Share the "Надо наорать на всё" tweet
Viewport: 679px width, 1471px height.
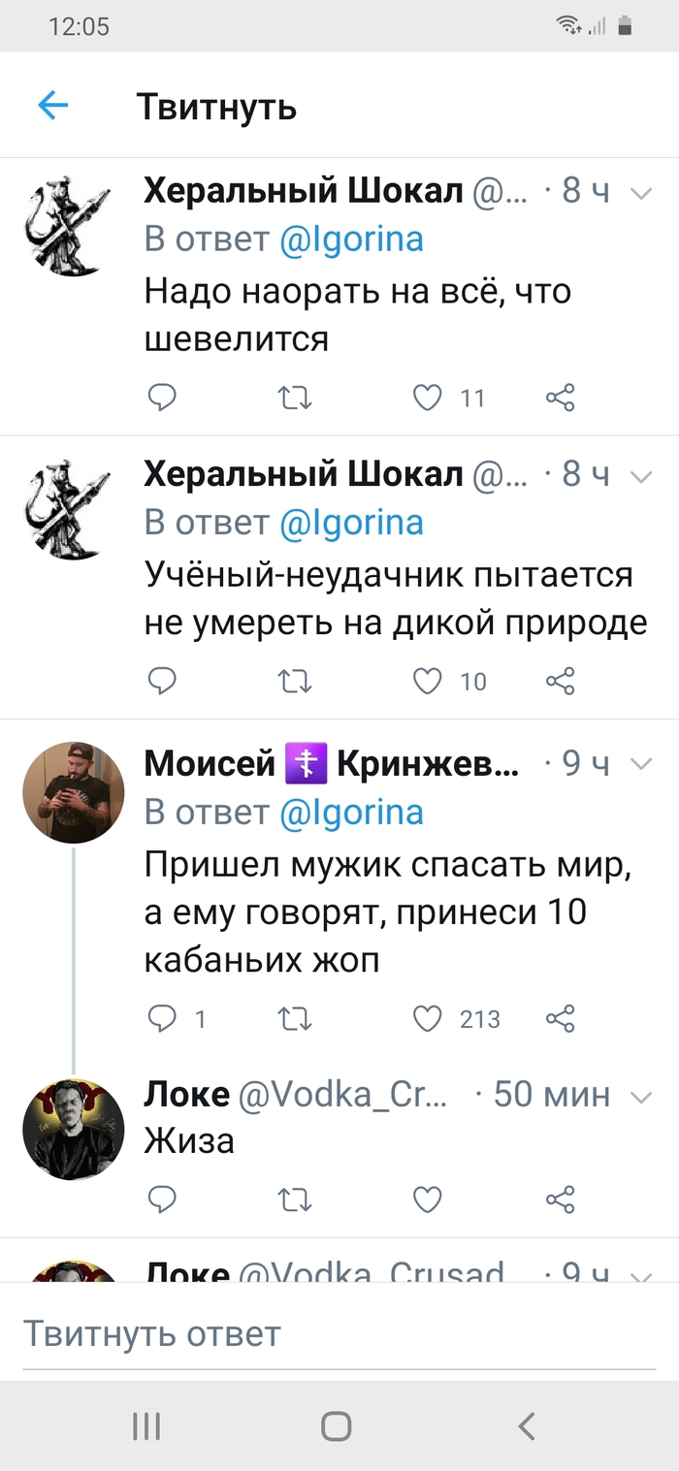561,397
